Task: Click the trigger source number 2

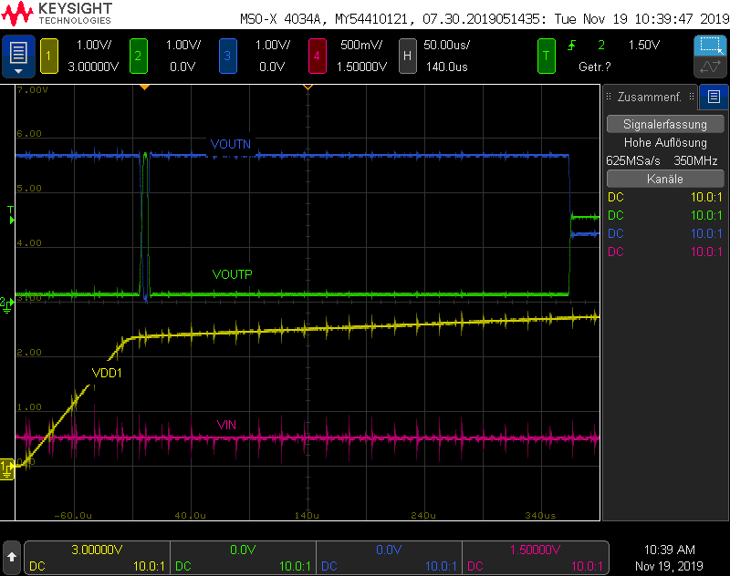Action: (601, 45)
